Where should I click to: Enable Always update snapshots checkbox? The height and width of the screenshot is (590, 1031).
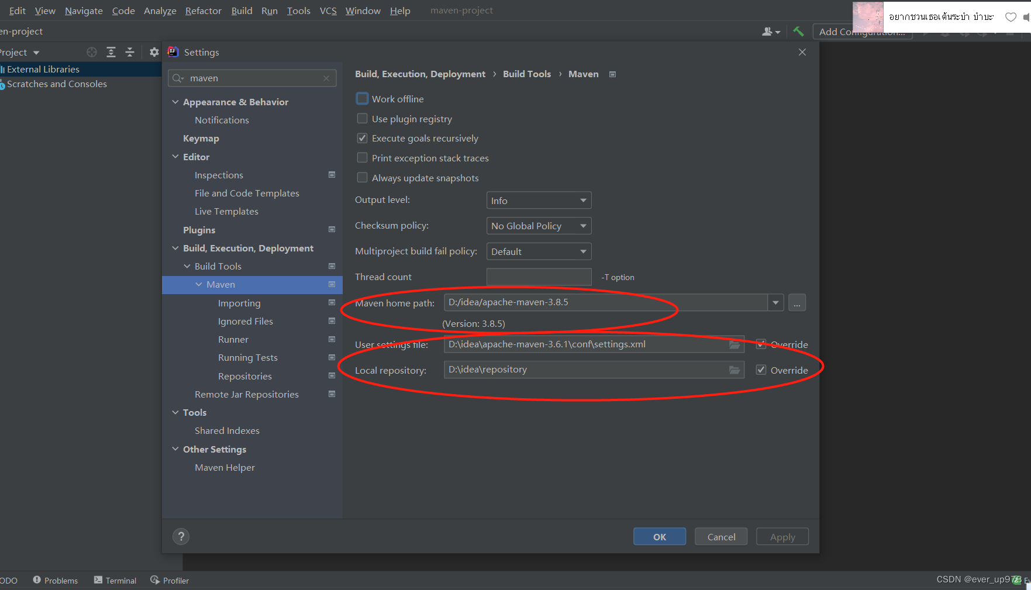pyautogui.click(x=363, y=178)
